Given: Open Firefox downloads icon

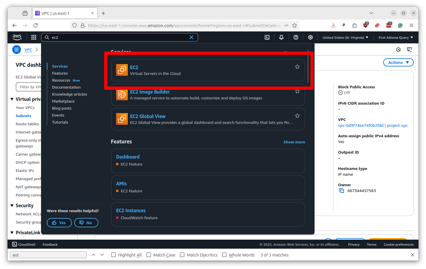Looking at the screenshot, I should coord(333,25).
